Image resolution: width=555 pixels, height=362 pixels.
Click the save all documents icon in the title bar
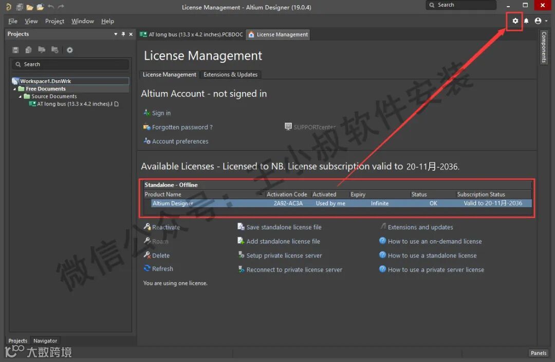20,7
